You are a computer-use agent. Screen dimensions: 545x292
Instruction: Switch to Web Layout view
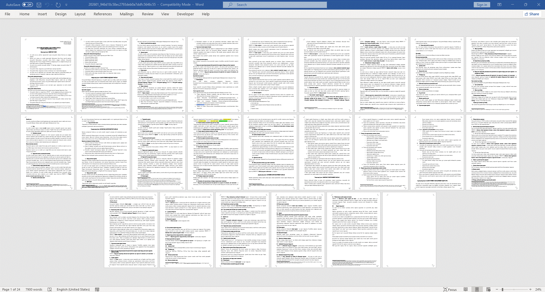[488, 289]
